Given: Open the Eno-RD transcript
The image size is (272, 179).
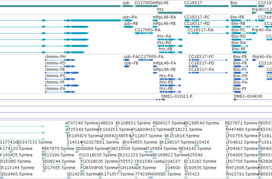Looking at the screenshot, I should (x=241, y=40).
